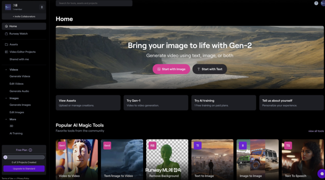Collapse the More section chevron
Viewport: 325px width, 180px height.
click(6, 120)
